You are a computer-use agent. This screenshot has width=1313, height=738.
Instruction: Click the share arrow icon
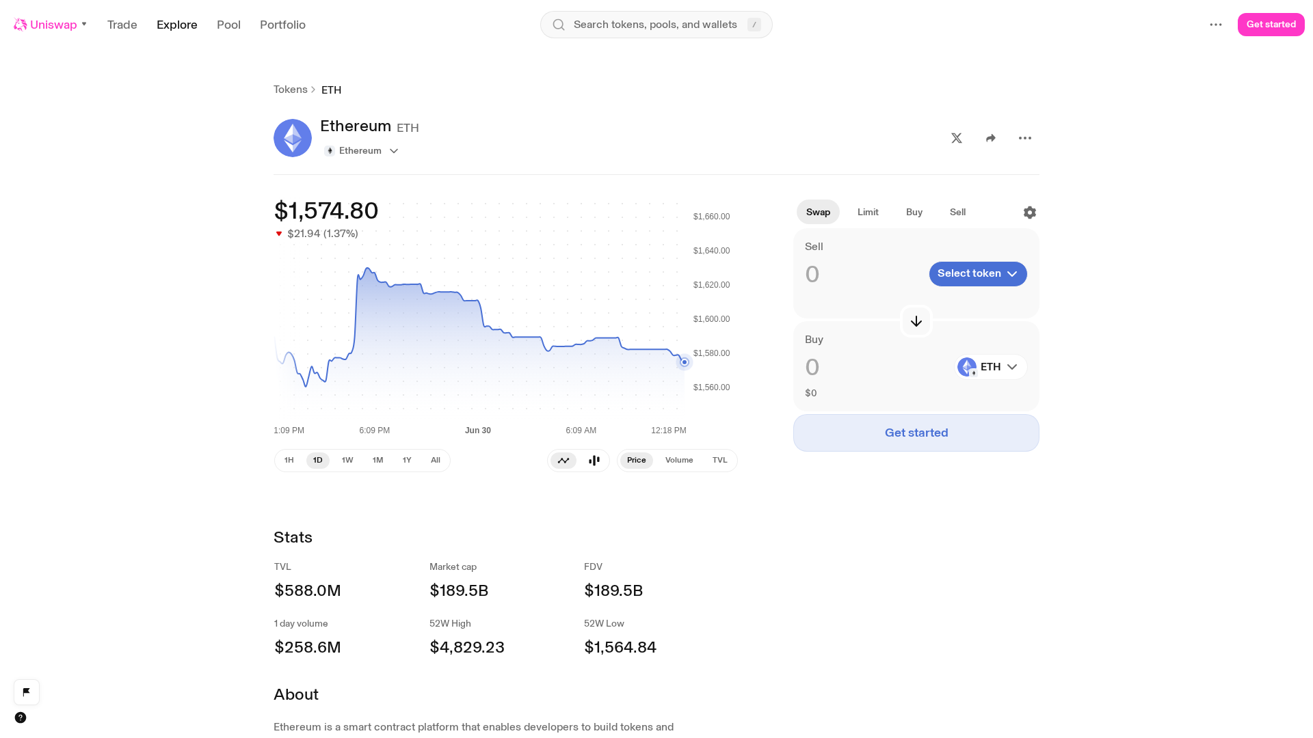(x=991, y=138)
